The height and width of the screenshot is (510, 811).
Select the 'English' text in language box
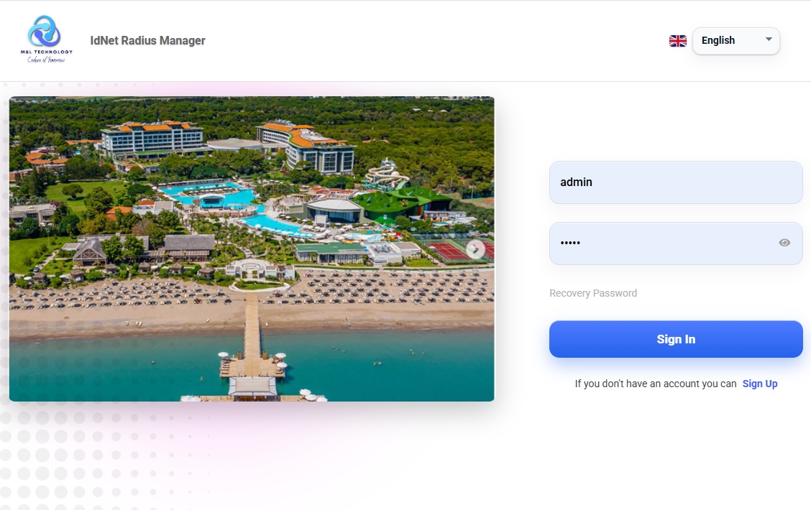(x=718, y=40)
